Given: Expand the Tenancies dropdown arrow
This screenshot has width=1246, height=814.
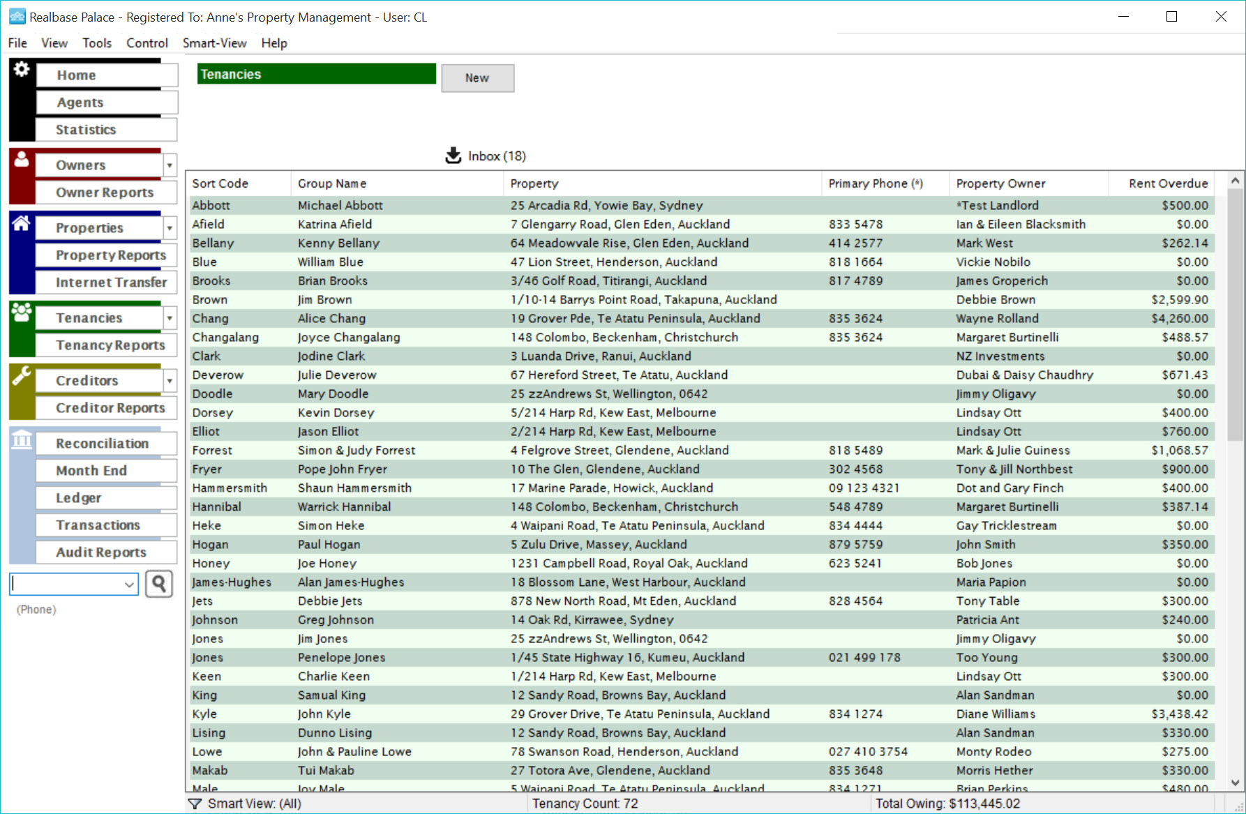Looking at the screenshot, I should 170,318.
